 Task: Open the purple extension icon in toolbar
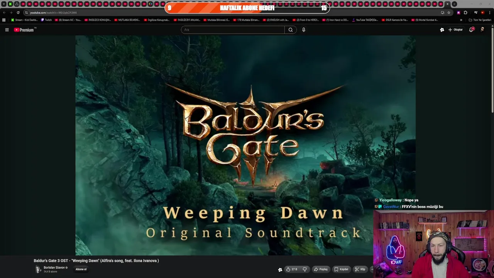(458, 12)
